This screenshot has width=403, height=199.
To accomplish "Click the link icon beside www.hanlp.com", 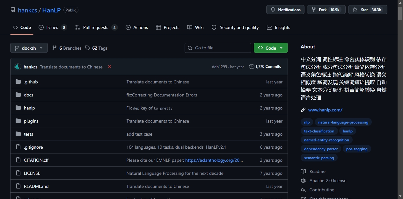I will click(303, 110).
